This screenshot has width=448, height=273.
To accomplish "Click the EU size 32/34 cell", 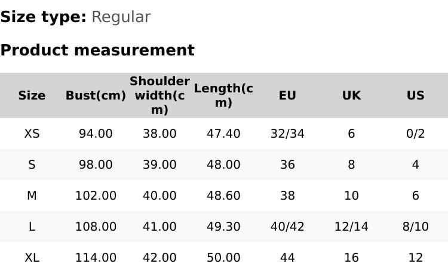I will [287, 134].
